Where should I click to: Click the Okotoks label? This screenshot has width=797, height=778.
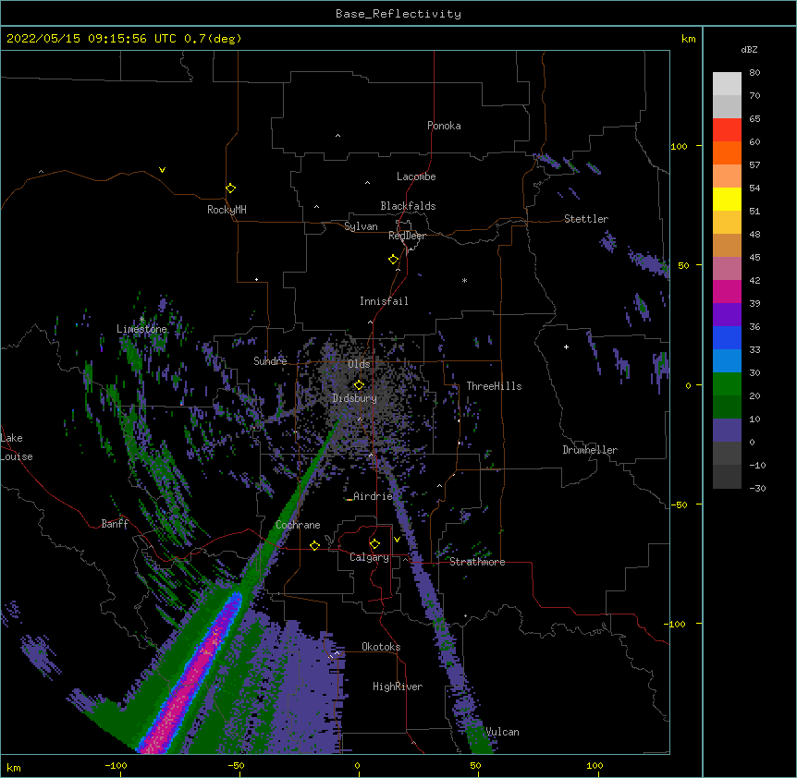[x=381, y=647]
